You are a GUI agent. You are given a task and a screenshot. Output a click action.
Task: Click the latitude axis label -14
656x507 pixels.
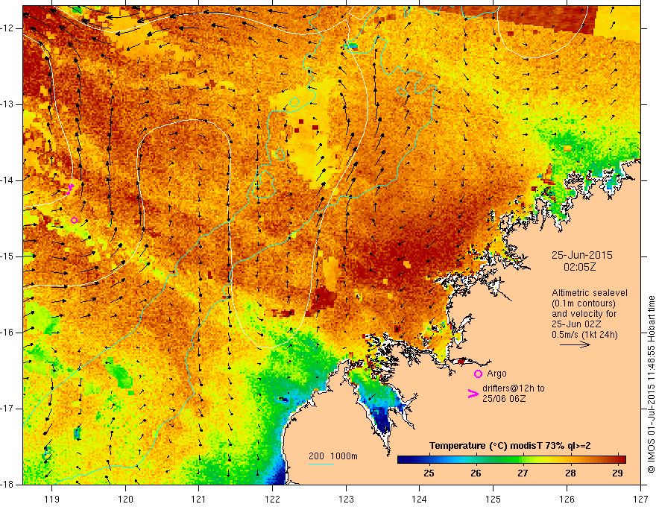(8, 180)
